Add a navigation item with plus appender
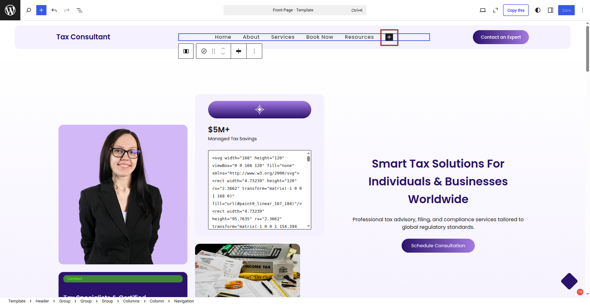The image size is (590, 305). (x=389, y=37)
